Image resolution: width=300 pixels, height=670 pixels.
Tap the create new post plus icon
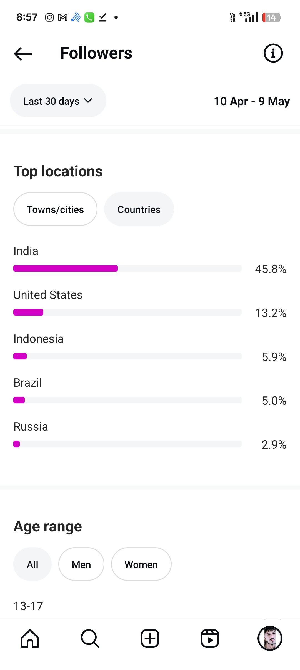click(x=150, y=638)
